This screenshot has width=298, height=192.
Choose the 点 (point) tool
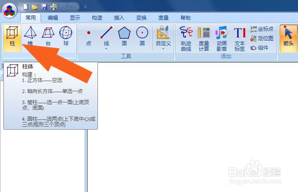click(x=89, y=38)
